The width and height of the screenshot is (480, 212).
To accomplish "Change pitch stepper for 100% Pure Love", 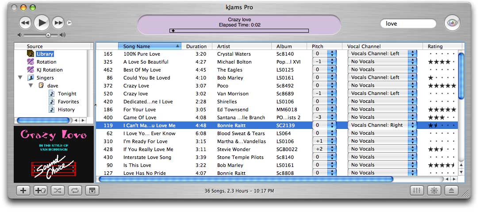I will (332, 54).
